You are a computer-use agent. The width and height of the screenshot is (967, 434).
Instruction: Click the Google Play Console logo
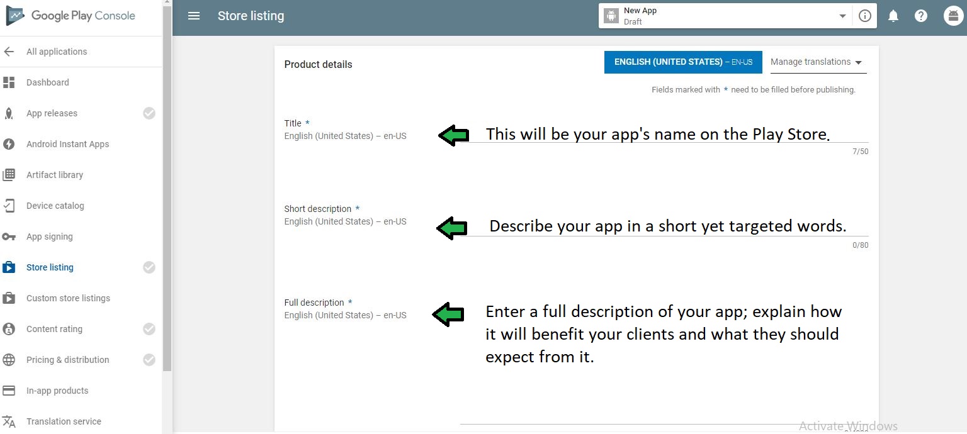tap(71, 16)
